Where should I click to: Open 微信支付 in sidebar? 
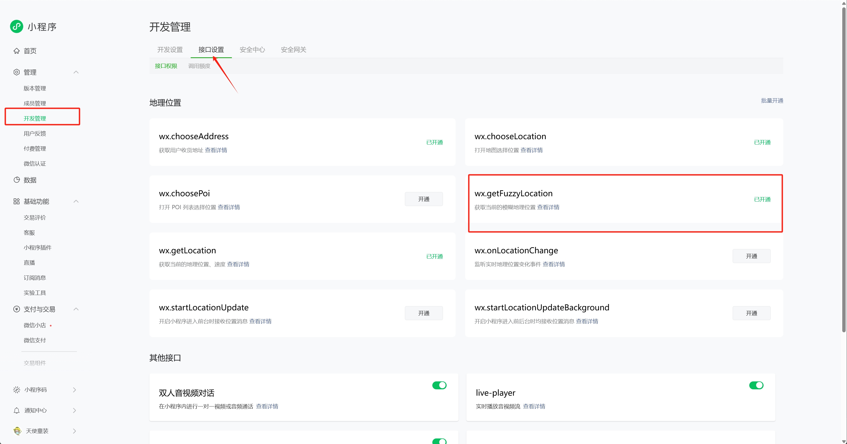[x=35, y=340]
